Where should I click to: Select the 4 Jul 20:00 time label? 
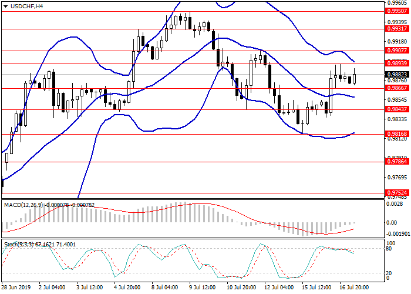click(x=126, y=289)
